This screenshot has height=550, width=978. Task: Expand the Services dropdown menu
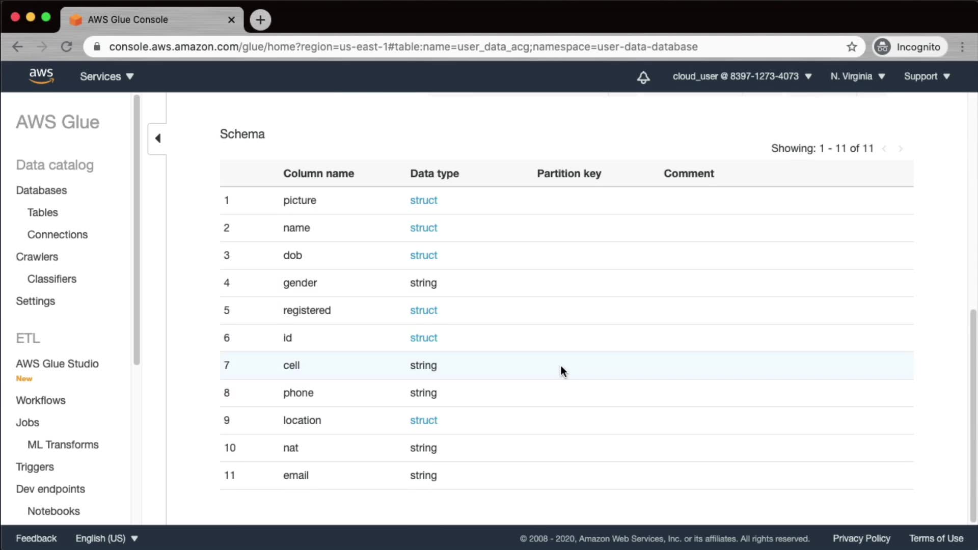pos(106,76)
